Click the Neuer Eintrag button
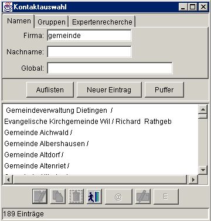Viewport: 211px width, 221px height. [109, 89]
